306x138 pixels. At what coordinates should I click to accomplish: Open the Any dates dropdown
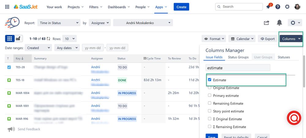point(67,48)
